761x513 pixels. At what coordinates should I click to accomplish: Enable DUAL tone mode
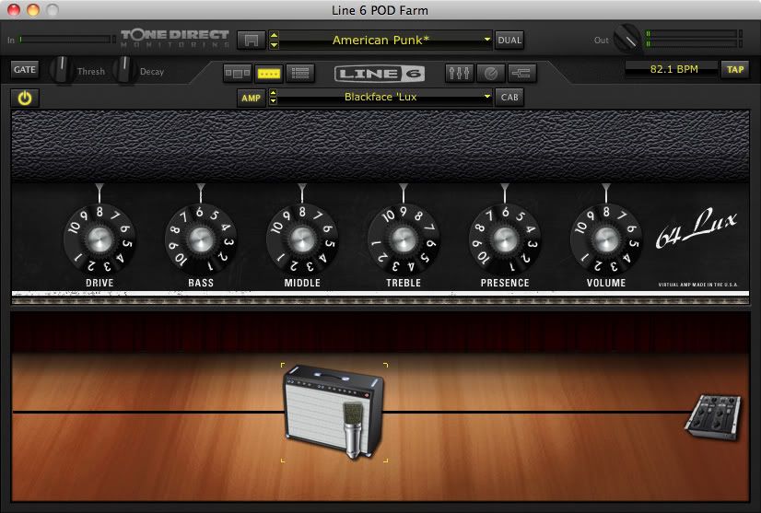click(x=509, y=41)
